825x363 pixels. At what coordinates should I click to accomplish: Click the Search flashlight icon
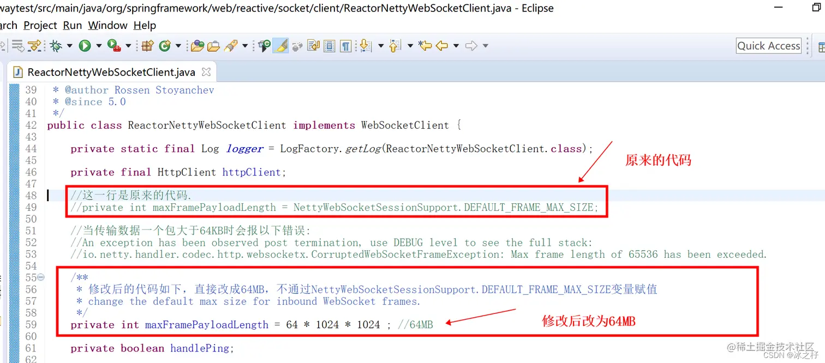(231, 46)
